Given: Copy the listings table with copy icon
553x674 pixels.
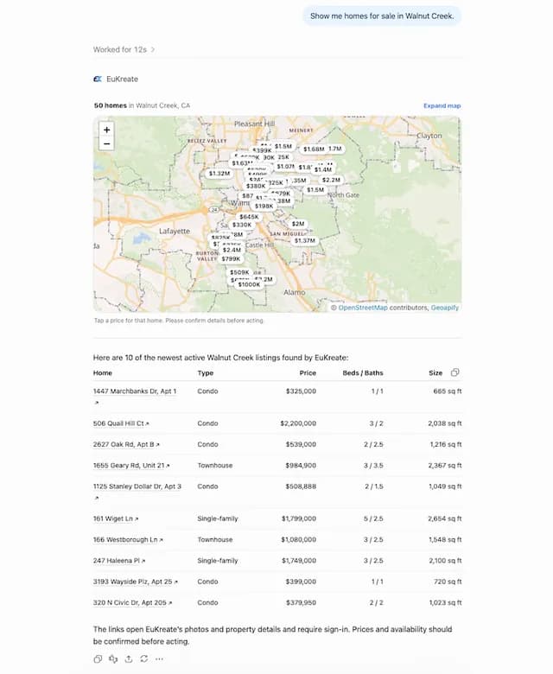Looking at the screenshot, I should [x=455, y=372].
